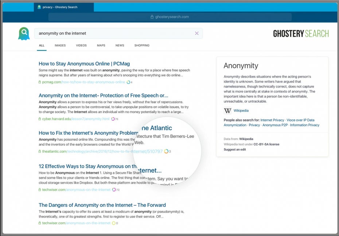Viewport: 339px width, 236px height.
Task: Click techwiser.com URL under The Dangers of Anonymity result
Action: [76, 223]
